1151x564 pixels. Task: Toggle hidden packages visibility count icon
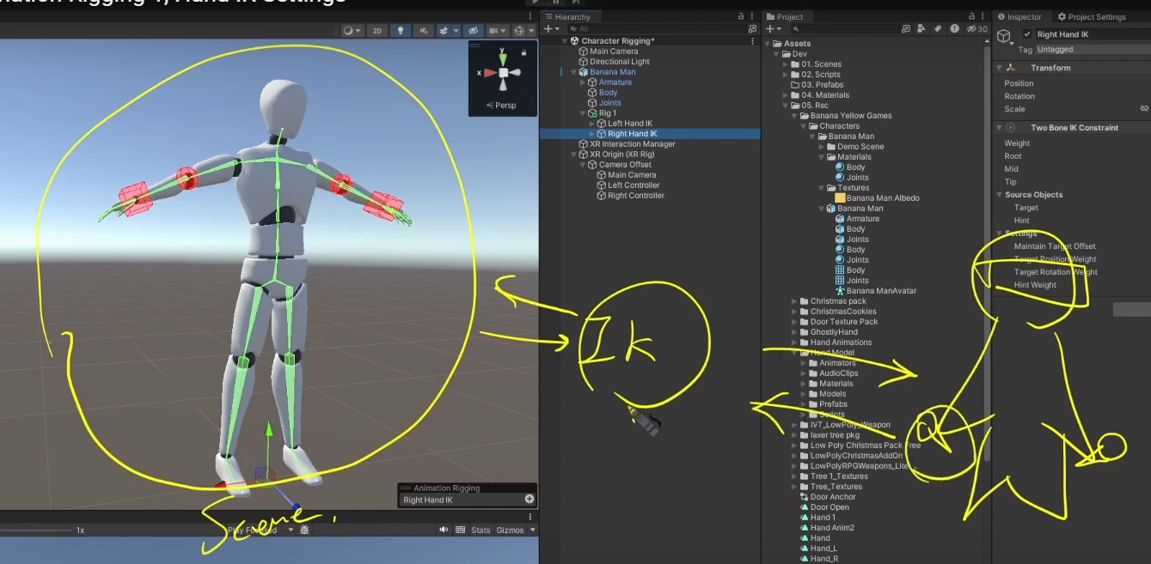977,29
